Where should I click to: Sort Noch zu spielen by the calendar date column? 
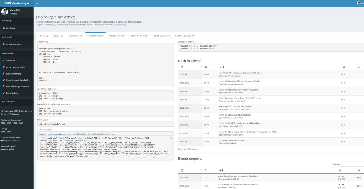coord(182,67)
